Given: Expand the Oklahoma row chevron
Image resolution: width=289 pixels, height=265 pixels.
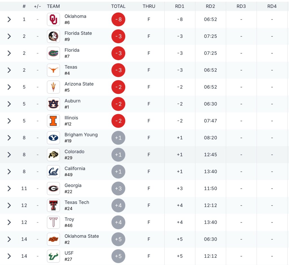Looking at the screenshot, I should point(9,19).
